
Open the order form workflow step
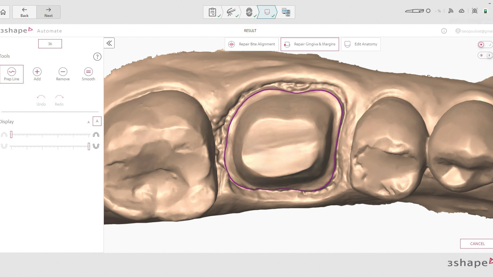click(x=213, y=12)
